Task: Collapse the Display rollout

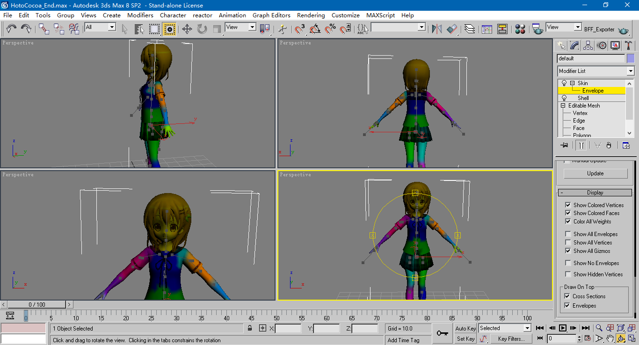Action: (595, 193)
